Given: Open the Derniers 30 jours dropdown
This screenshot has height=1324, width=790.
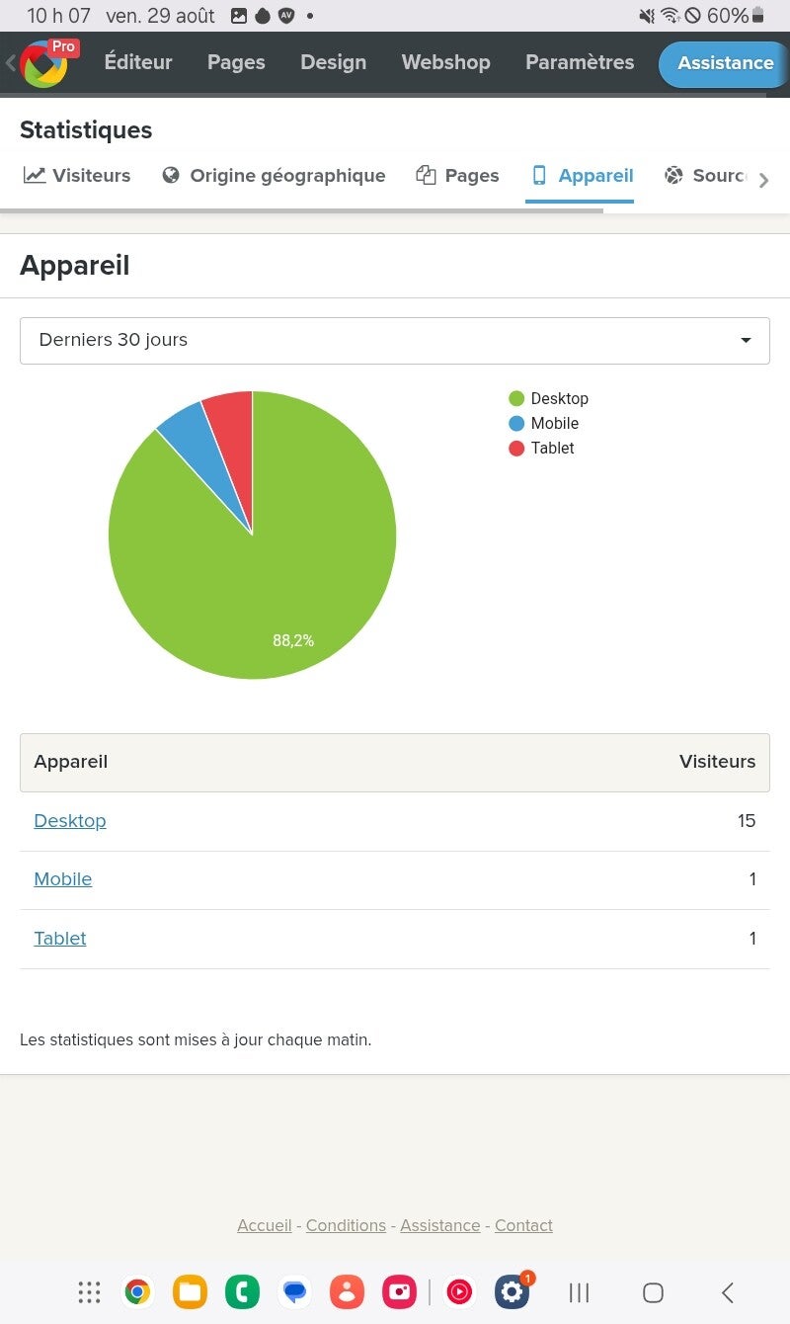Looking at the screenshot, I should pyautogui.click(x=395, y=340).
